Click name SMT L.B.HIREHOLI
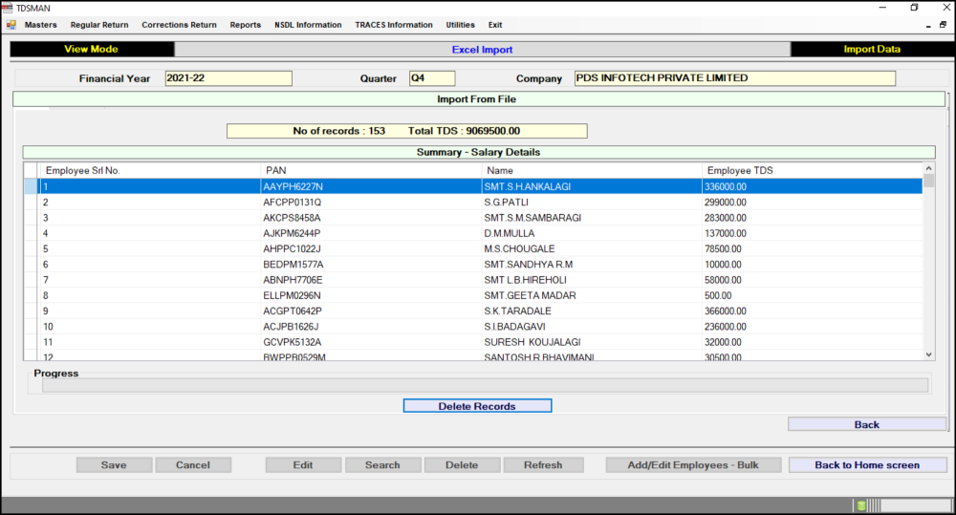The height and width of the screenshot is (515, 956). 526,280
